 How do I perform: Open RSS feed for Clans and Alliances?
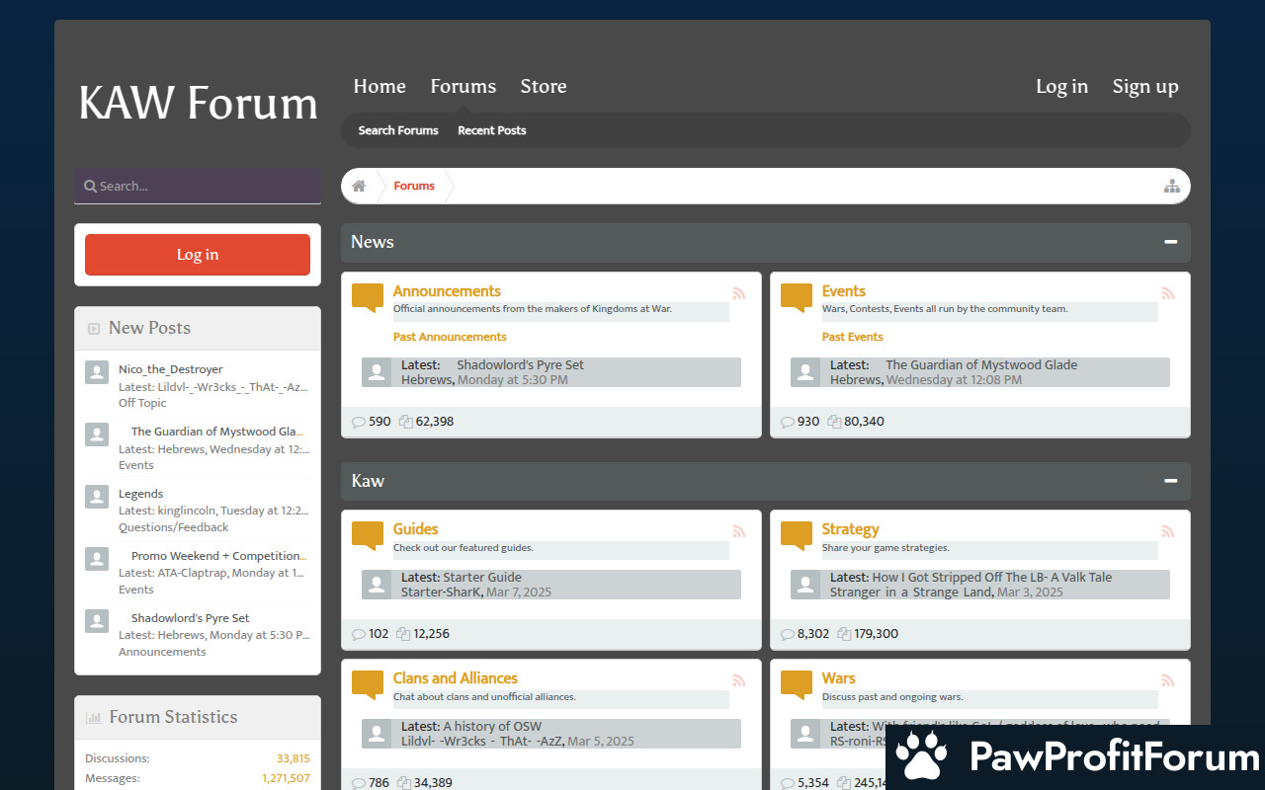click(739, 680)
